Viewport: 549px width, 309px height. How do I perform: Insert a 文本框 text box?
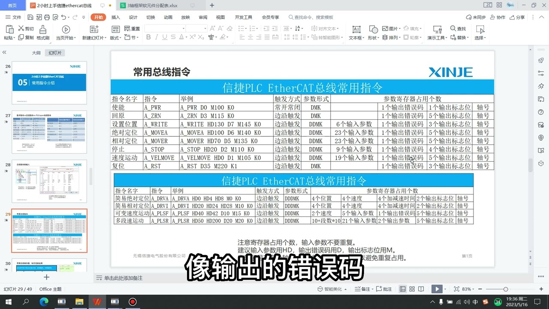click(356, 33)
